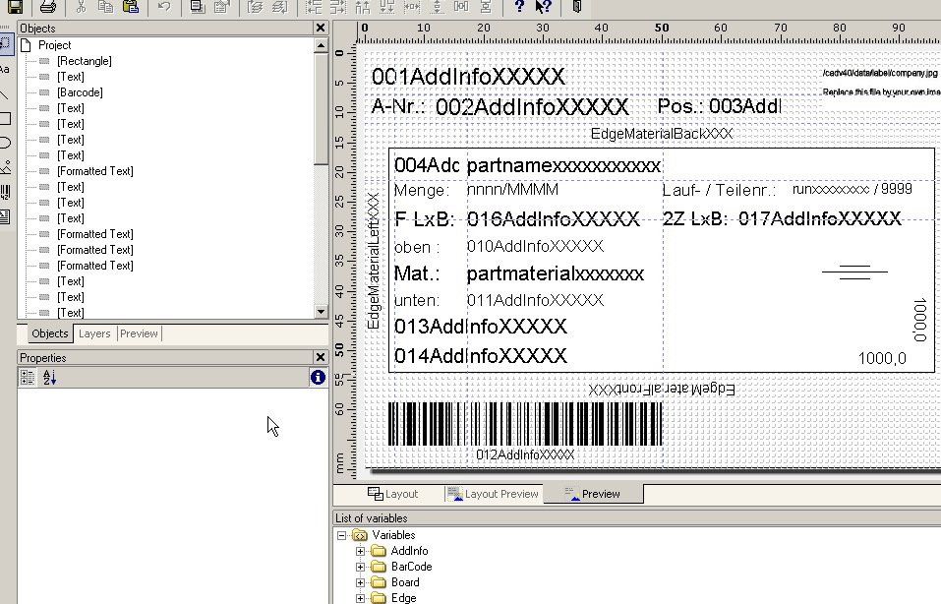Expand the Board variables folder
Image resolution: width=941 pixels, height=604 pixels.
(360, 581)
